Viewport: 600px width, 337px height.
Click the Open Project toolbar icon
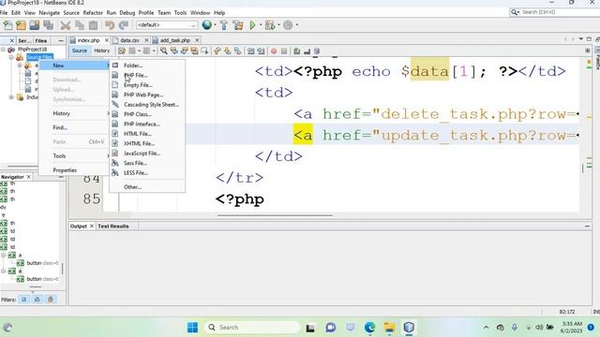(35, 25)
